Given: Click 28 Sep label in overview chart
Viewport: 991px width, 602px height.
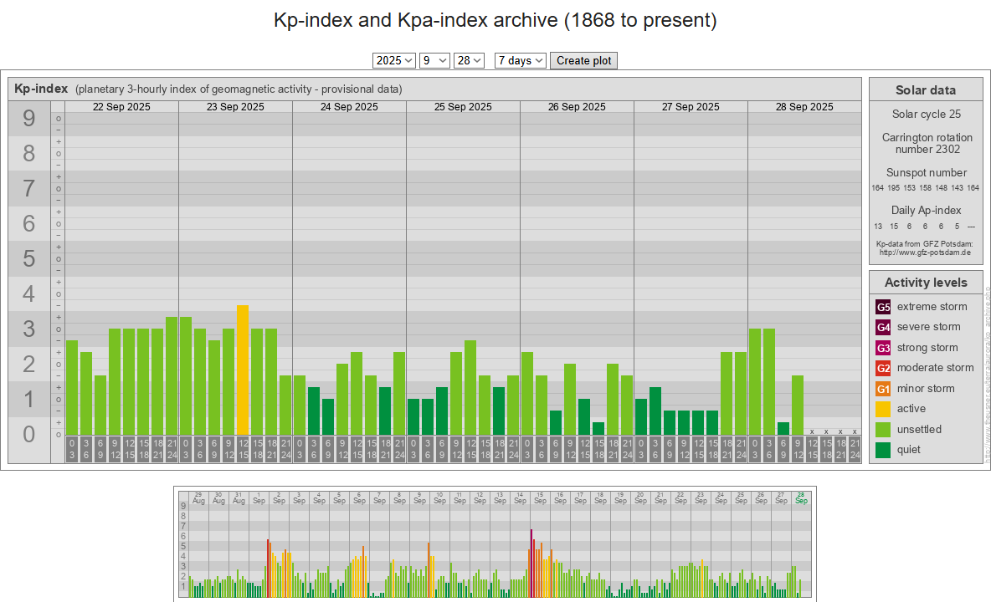Looking at the screenshot, I should tap(801, 497).
